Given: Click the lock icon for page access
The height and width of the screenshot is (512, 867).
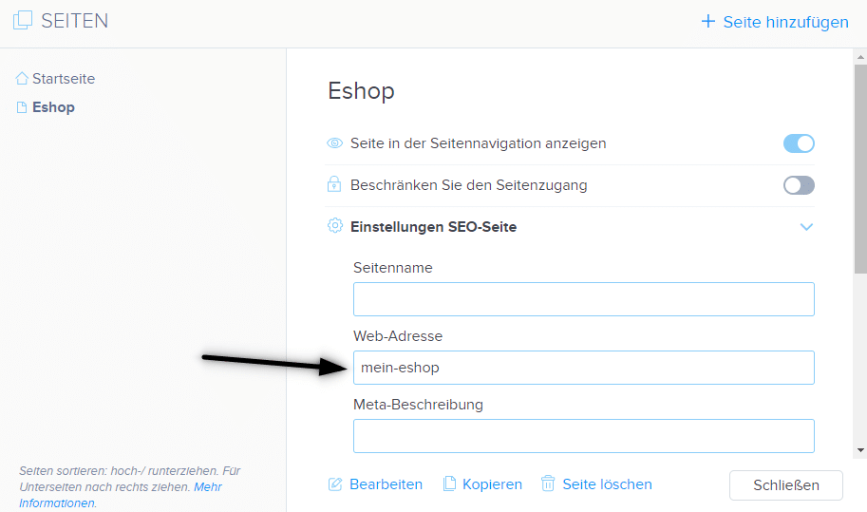Looking at the screenshot, I should point(334,184).
